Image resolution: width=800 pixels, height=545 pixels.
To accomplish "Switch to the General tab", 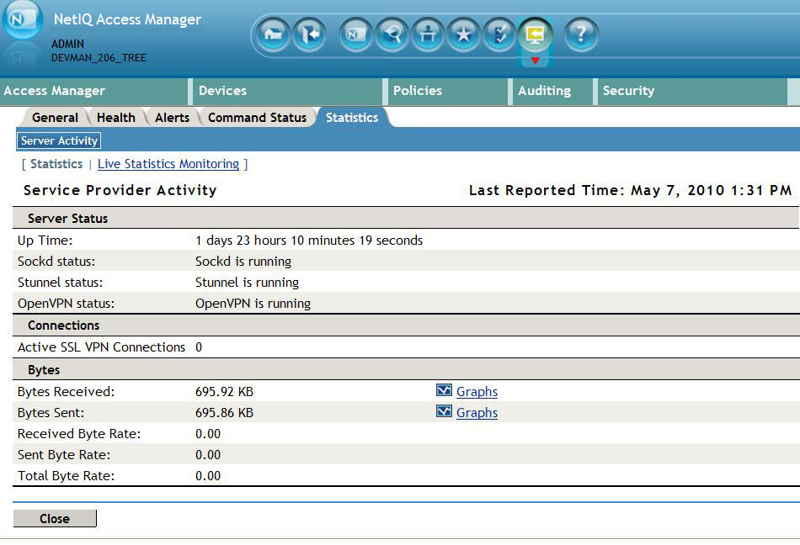I will pos(55,118).
